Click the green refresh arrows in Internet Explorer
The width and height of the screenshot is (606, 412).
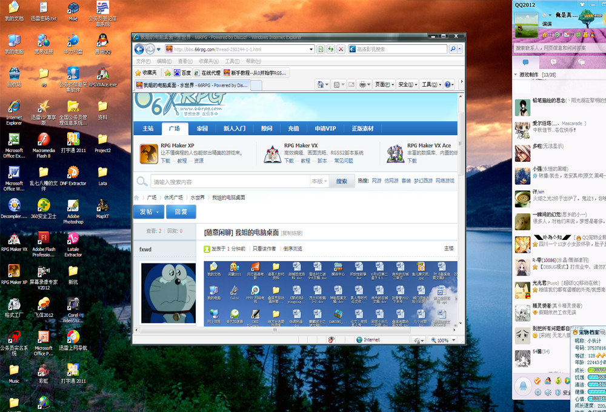[x=331, y=49]
